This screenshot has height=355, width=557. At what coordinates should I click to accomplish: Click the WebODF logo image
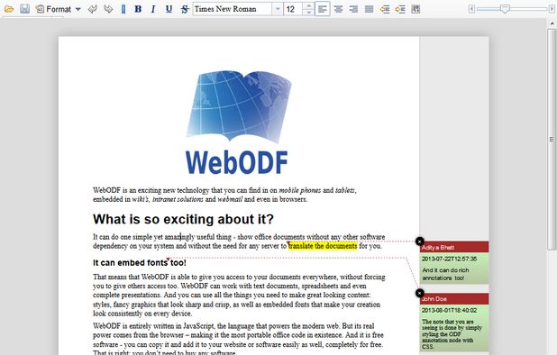click(239, 123)
